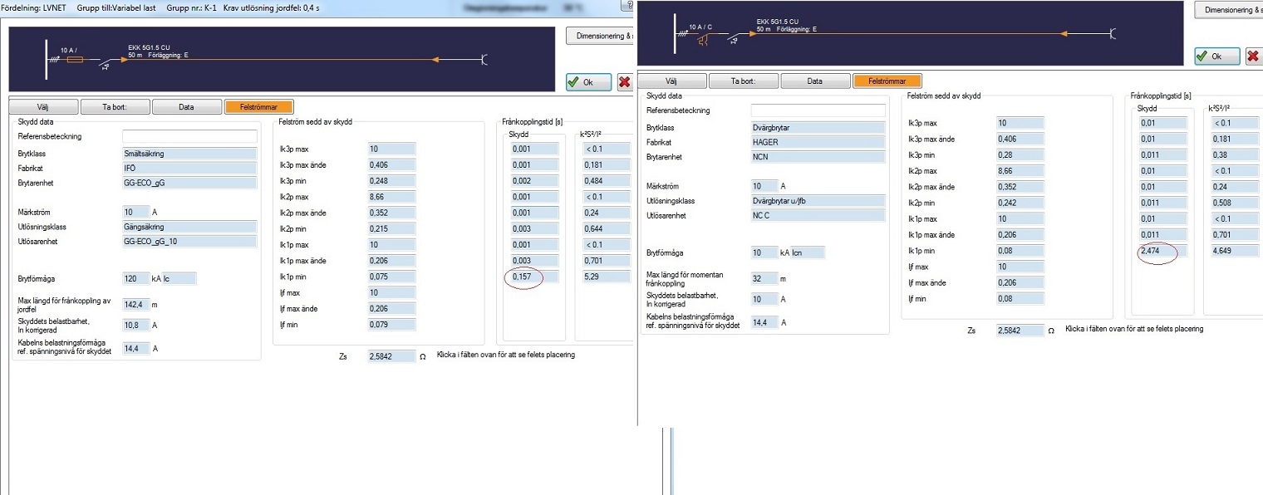Screen dimensions: 1263x495
Task: Click Brytklass field showing Dvärgbrytare
Action: coord(818,127)
